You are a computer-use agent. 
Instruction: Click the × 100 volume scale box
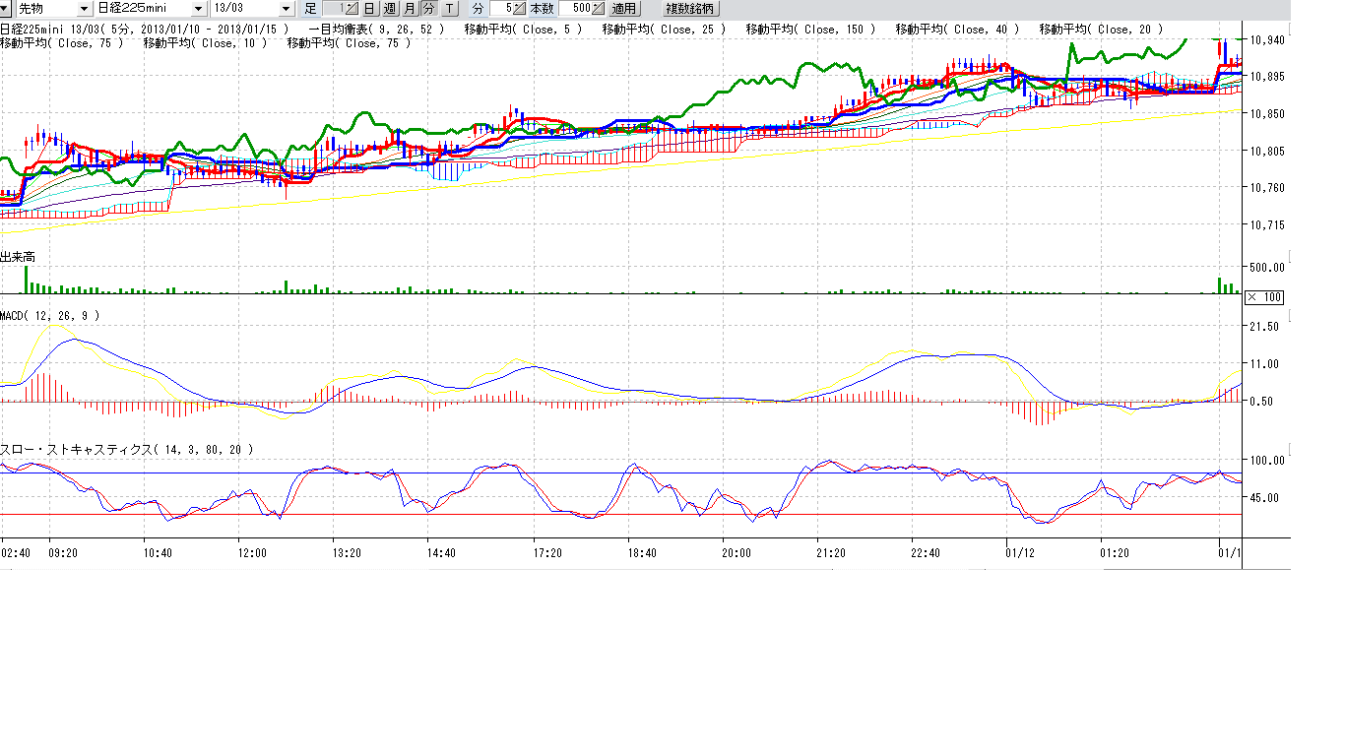tap(1263, 297)
